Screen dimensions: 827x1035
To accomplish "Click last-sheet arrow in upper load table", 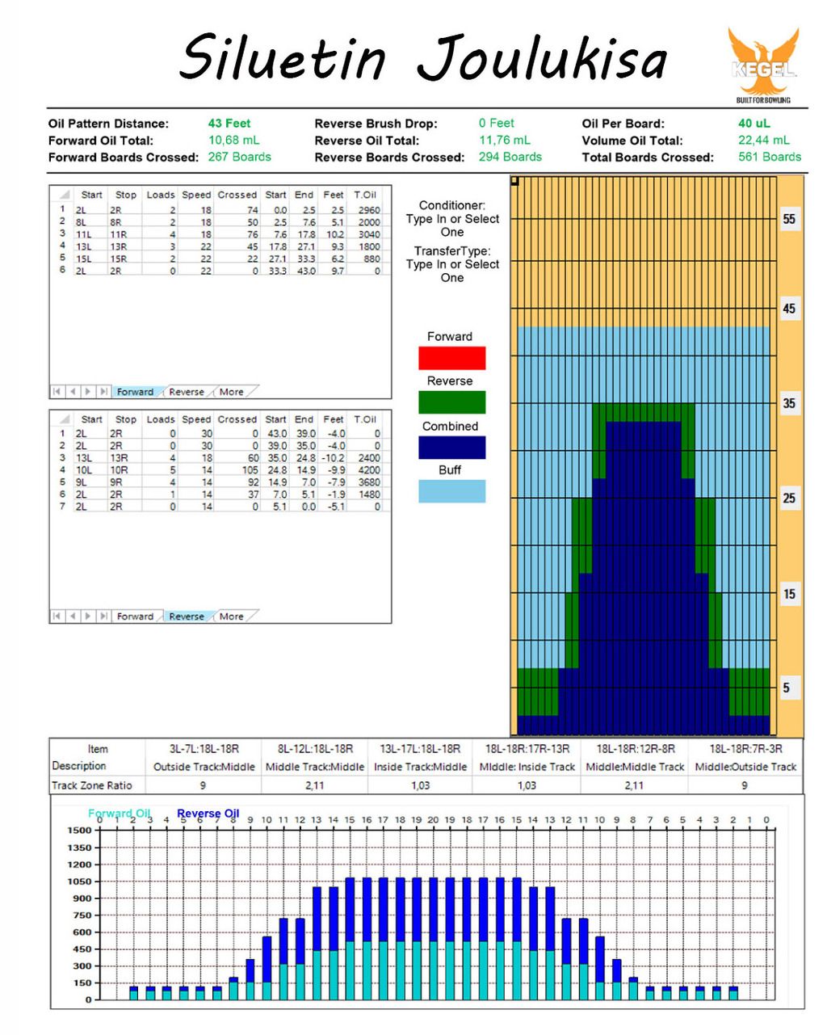I will pos(103,392).
